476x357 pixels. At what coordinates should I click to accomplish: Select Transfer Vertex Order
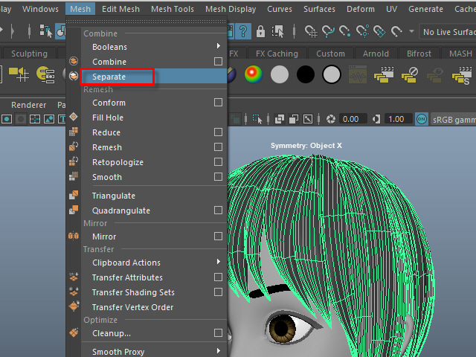(132, 307)
